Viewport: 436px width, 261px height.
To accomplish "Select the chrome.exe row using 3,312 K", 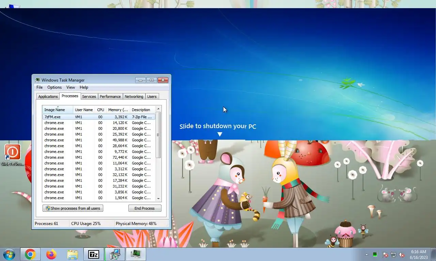I will pyautogui.click(x=99, y=169).
